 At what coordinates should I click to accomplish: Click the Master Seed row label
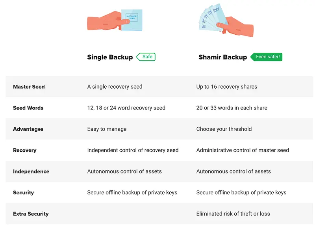pyautogui.click(x=29, y=87)
